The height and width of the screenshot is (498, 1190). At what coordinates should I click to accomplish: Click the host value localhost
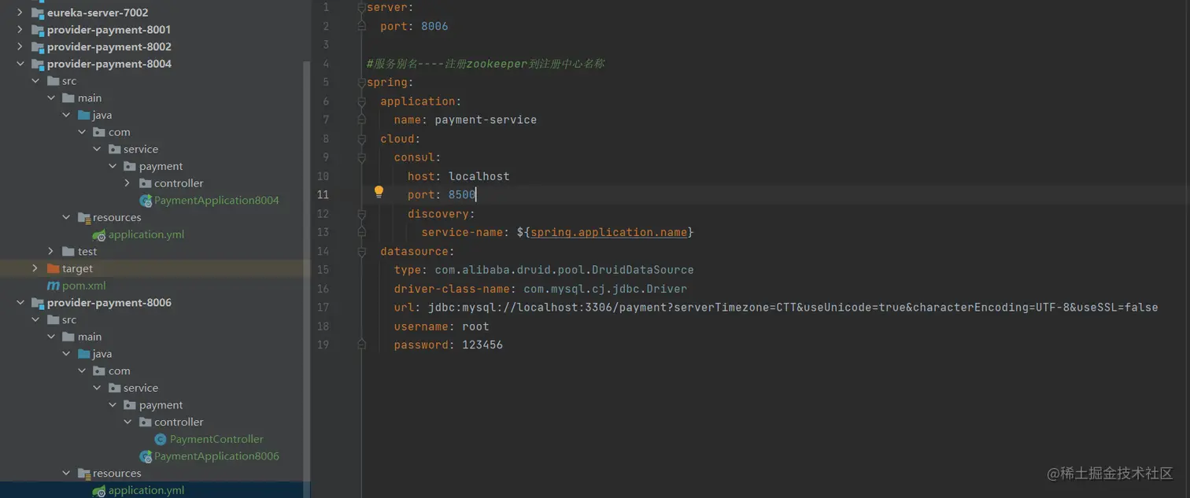[x=479, y=176]
